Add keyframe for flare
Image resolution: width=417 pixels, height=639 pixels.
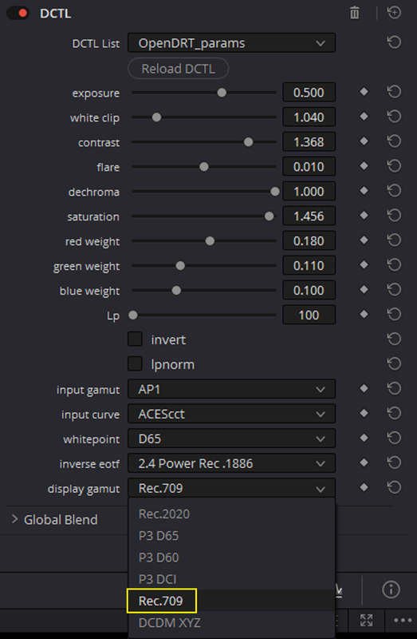point(364,166)
